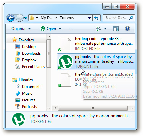The height and width of the screenshot is (136, 143).
Task: Click the Dropbox folder icon
Action: point(17,60)
